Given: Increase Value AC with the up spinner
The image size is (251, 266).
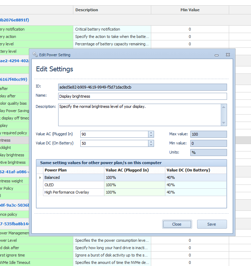Looking at the screenshot, I should [151, 133].
